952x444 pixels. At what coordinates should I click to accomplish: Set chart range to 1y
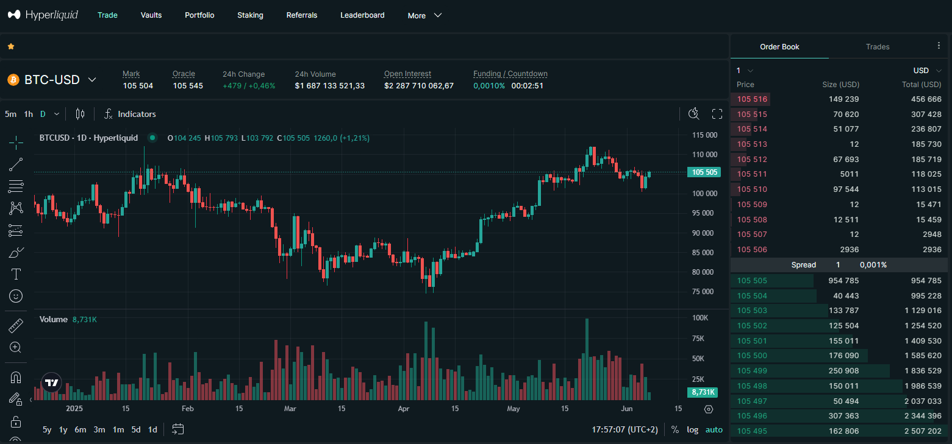tap(63, 429)
